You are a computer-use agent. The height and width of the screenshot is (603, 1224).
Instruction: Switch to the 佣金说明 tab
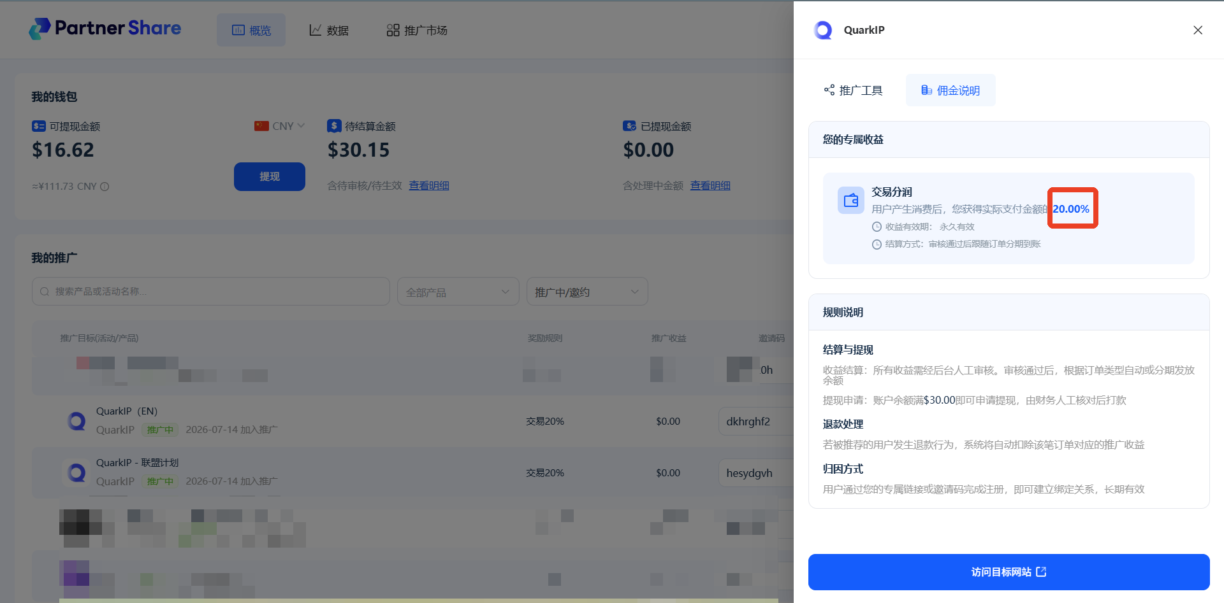(x=951, y=90)
